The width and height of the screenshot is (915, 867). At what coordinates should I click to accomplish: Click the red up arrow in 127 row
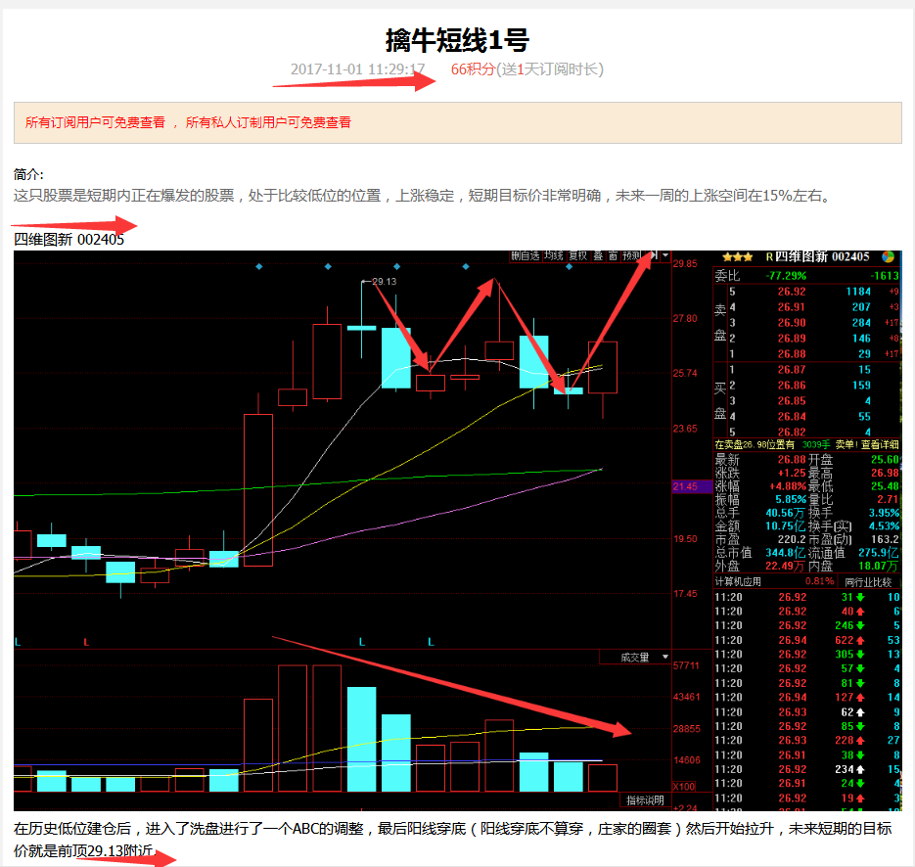click(x=860, y=697)
